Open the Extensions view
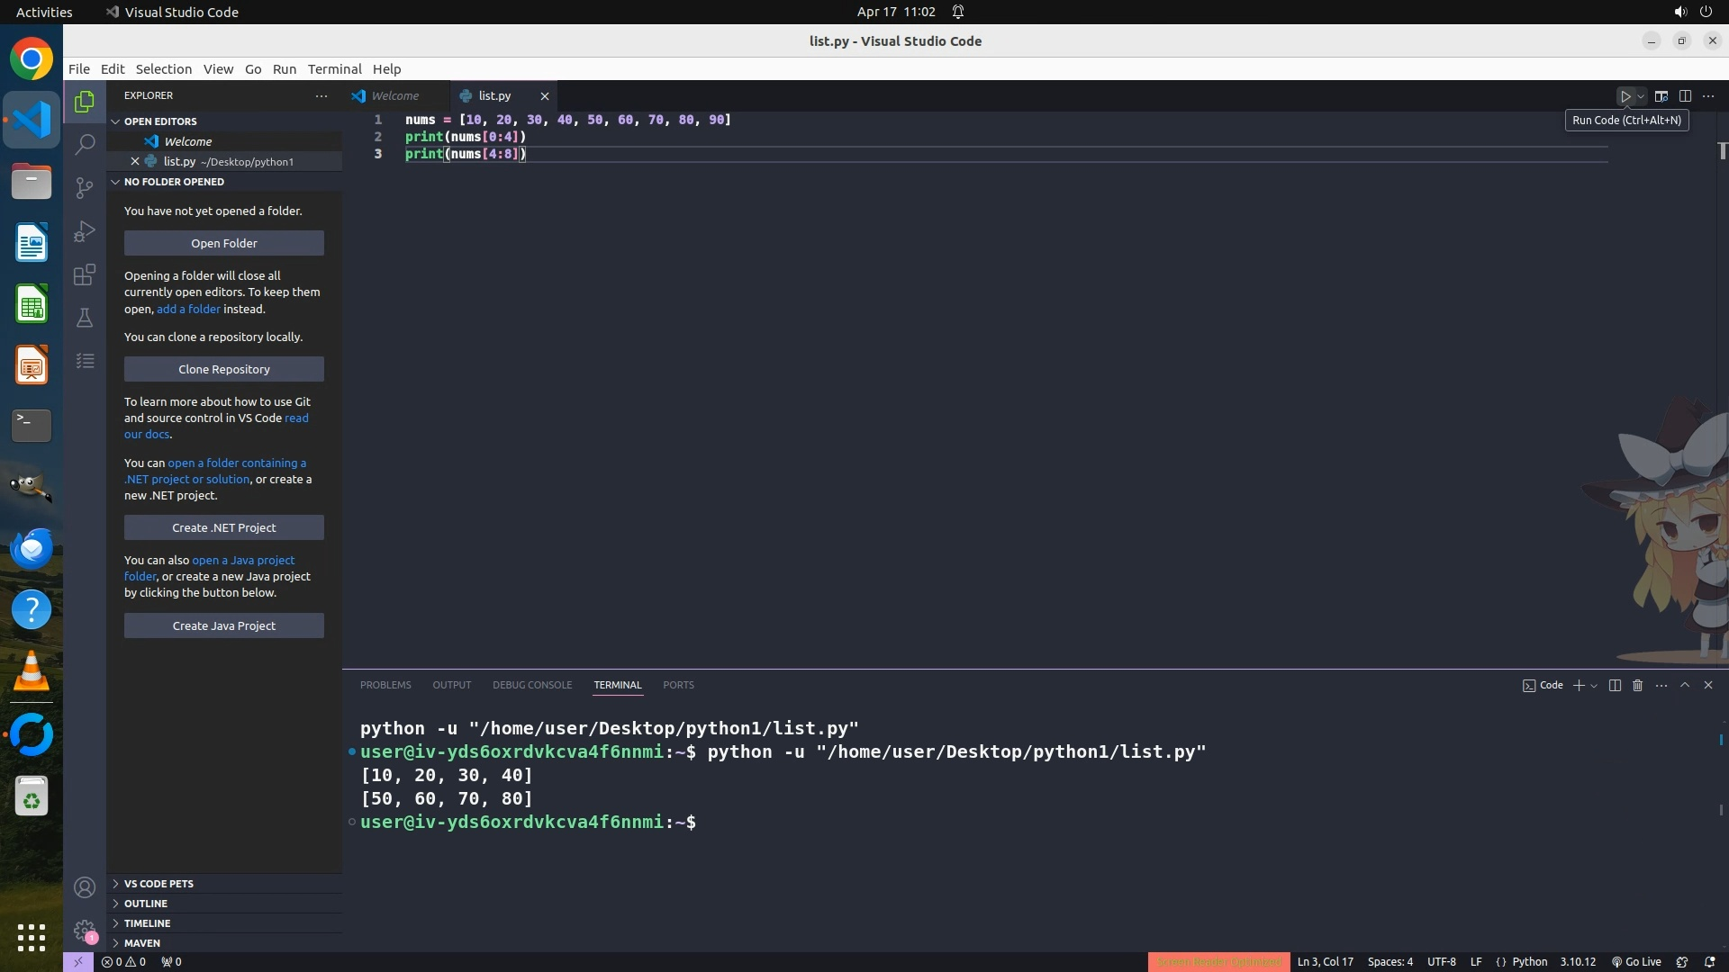Image resolution: width=1729 pixels, height=972 pixels. click(x=85, y=274)
